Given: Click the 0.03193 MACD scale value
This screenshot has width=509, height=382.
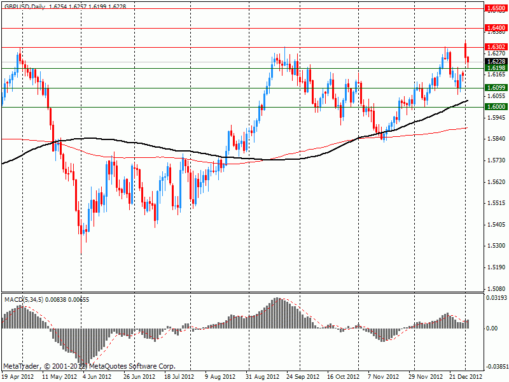Looking at the screenshot, I should [x=496, y=297].
